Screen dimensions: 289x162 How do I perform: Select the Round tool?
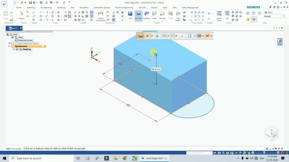click(x=162, y=15)
